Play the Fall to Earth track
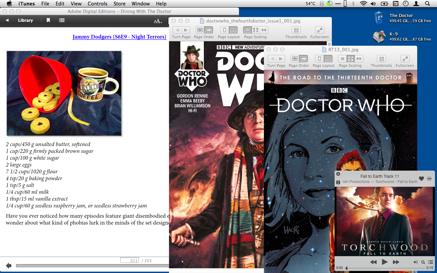 tap(385, 262)
